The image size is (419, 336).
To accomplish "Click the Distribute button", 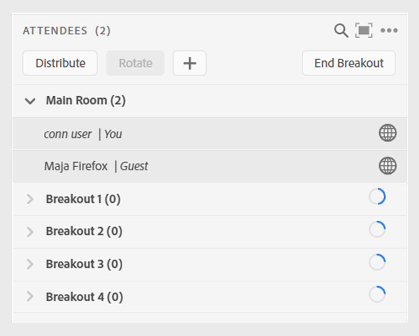I will (x=60, y=63).
